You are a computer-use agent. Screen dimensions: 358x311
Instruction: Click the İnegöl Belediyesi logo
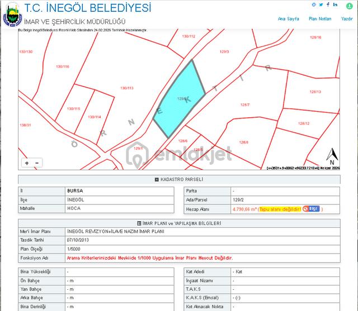pyautogui.click(x=12, y=15)
